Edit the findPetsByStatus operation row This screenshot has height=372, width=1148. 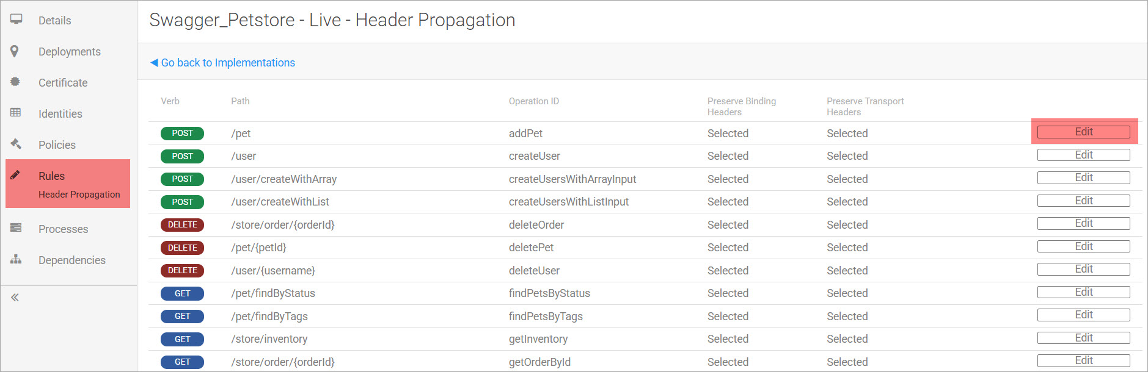click(x=1083, y=292)
